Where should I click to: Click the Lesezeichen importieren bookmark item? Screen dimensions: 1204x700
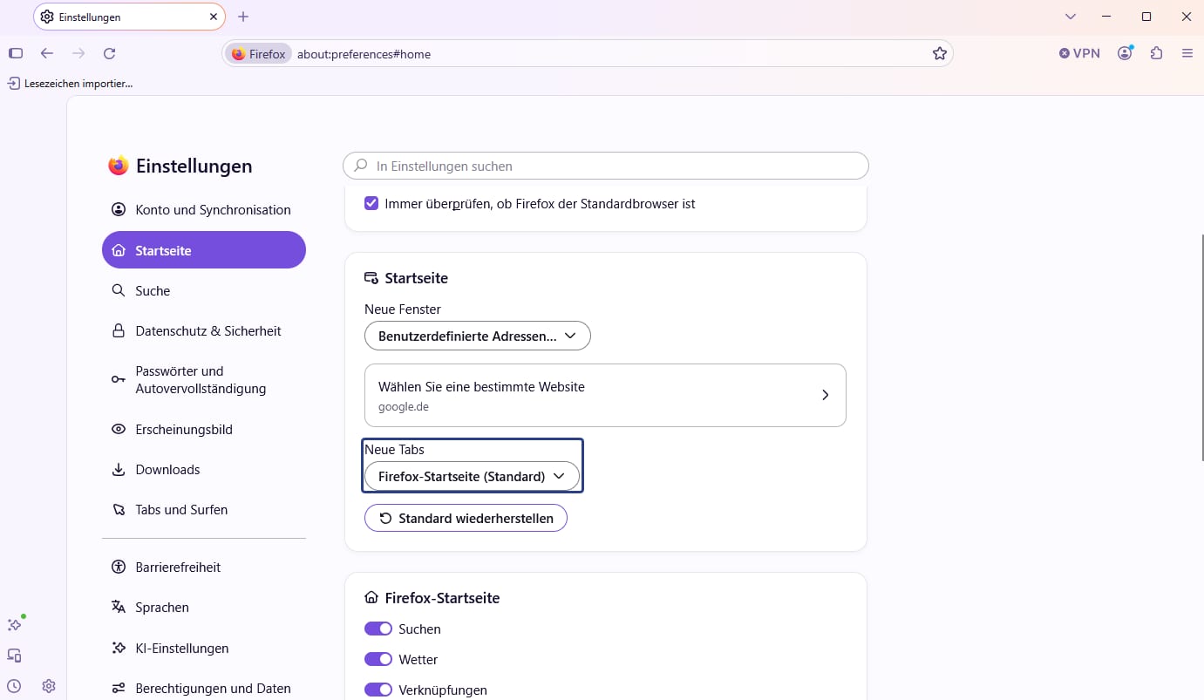pos(71,83)
